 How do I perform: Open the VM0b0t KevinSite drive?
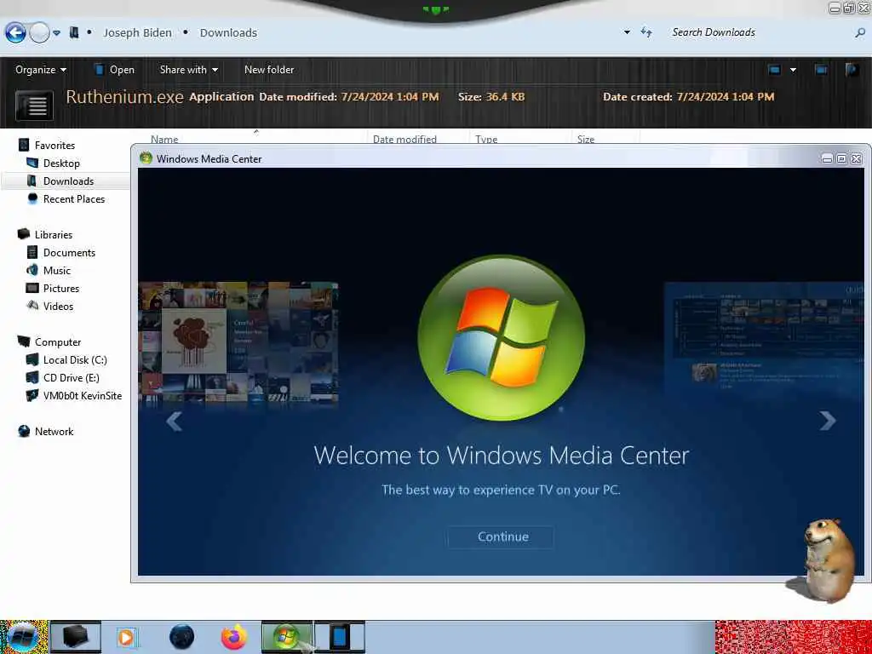pos(83,395)
